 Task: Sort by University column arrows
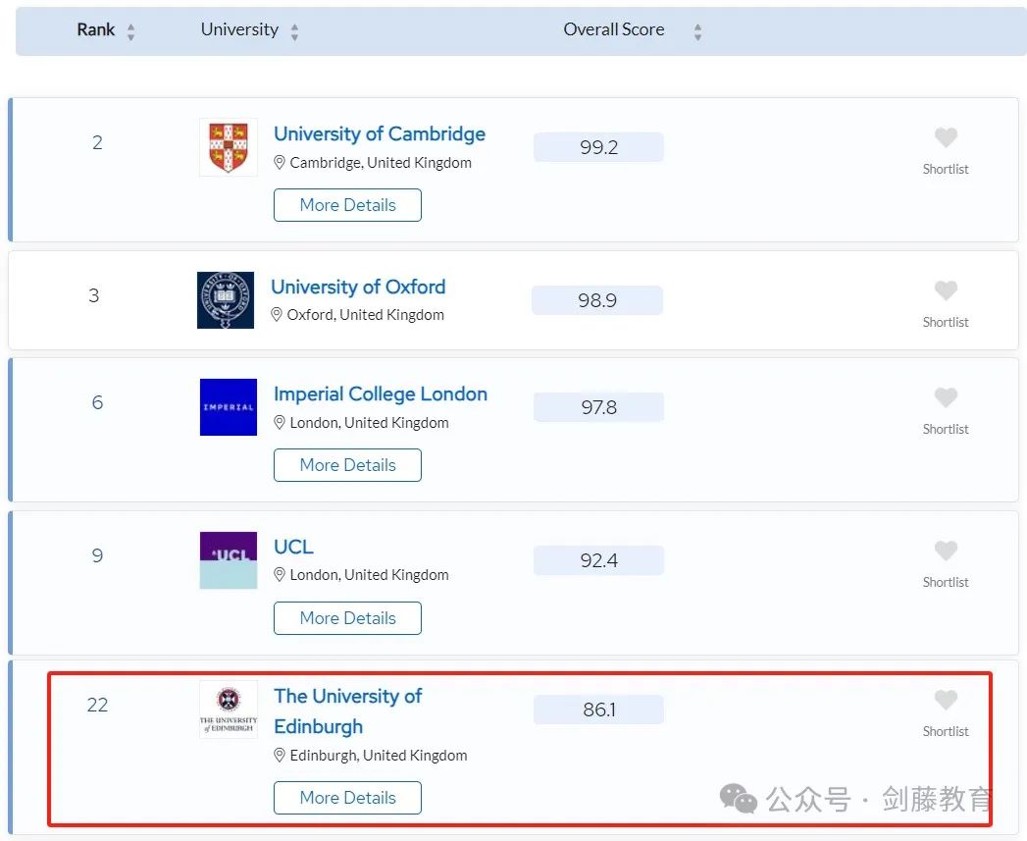click(x=294, y=31)
